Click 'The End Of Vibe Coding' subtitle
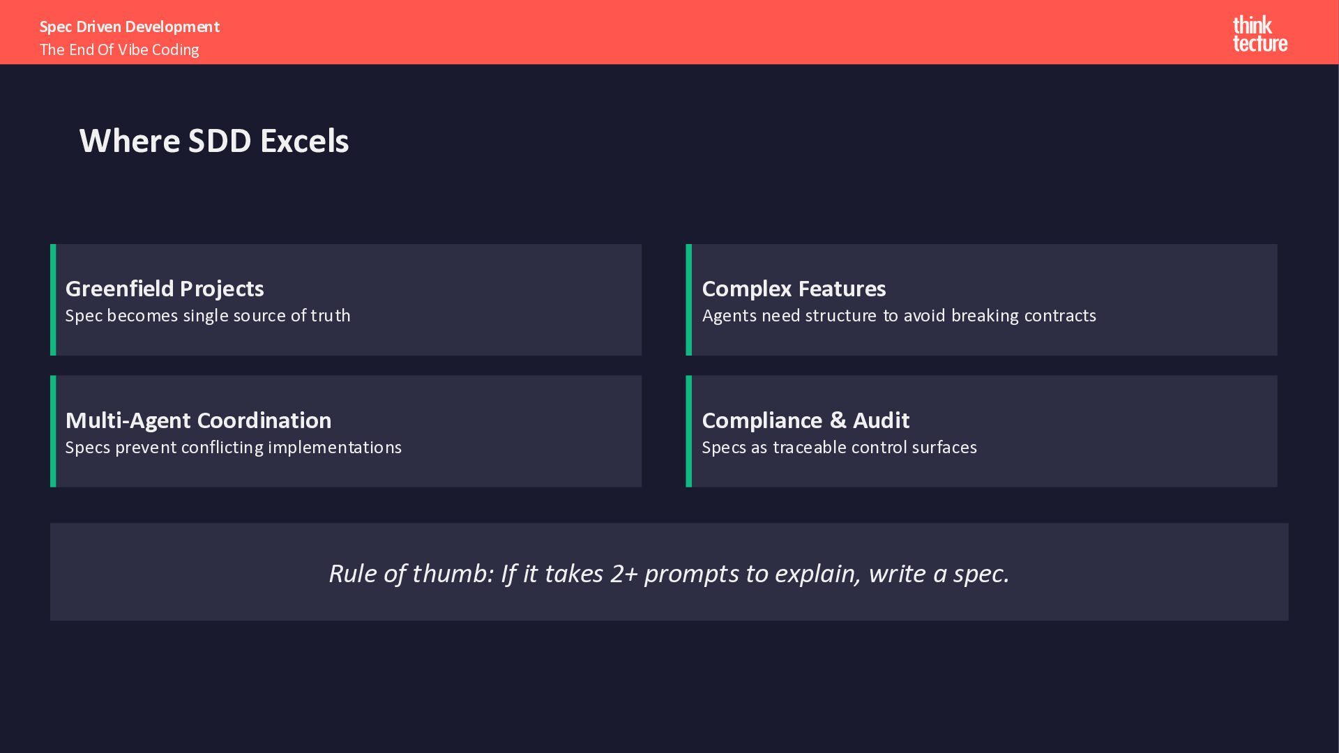Image resolution: width=1339 pixels, height=753 pixels. [119, 50]
